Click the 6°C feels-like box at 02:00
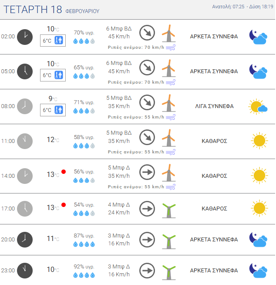Viewport: 276px width, 285px height. click(53, 41)
